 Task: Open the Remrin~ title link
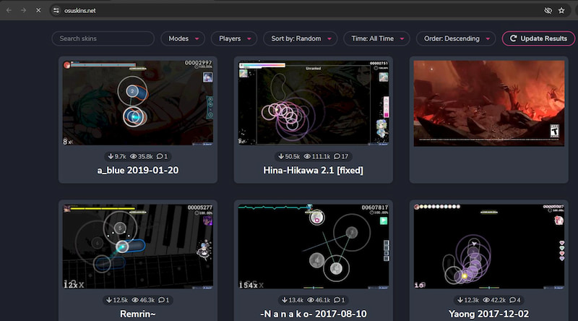pyautogui.click(x=138, y=314)
